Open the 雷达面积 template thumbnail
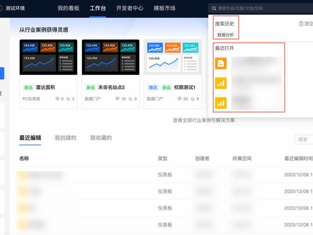 click(x=48, y=57)
